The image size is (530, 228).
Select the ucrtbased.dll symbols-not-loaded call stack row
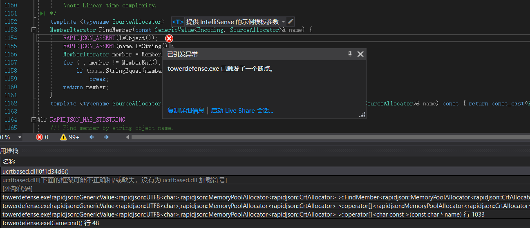click(265, 180)
